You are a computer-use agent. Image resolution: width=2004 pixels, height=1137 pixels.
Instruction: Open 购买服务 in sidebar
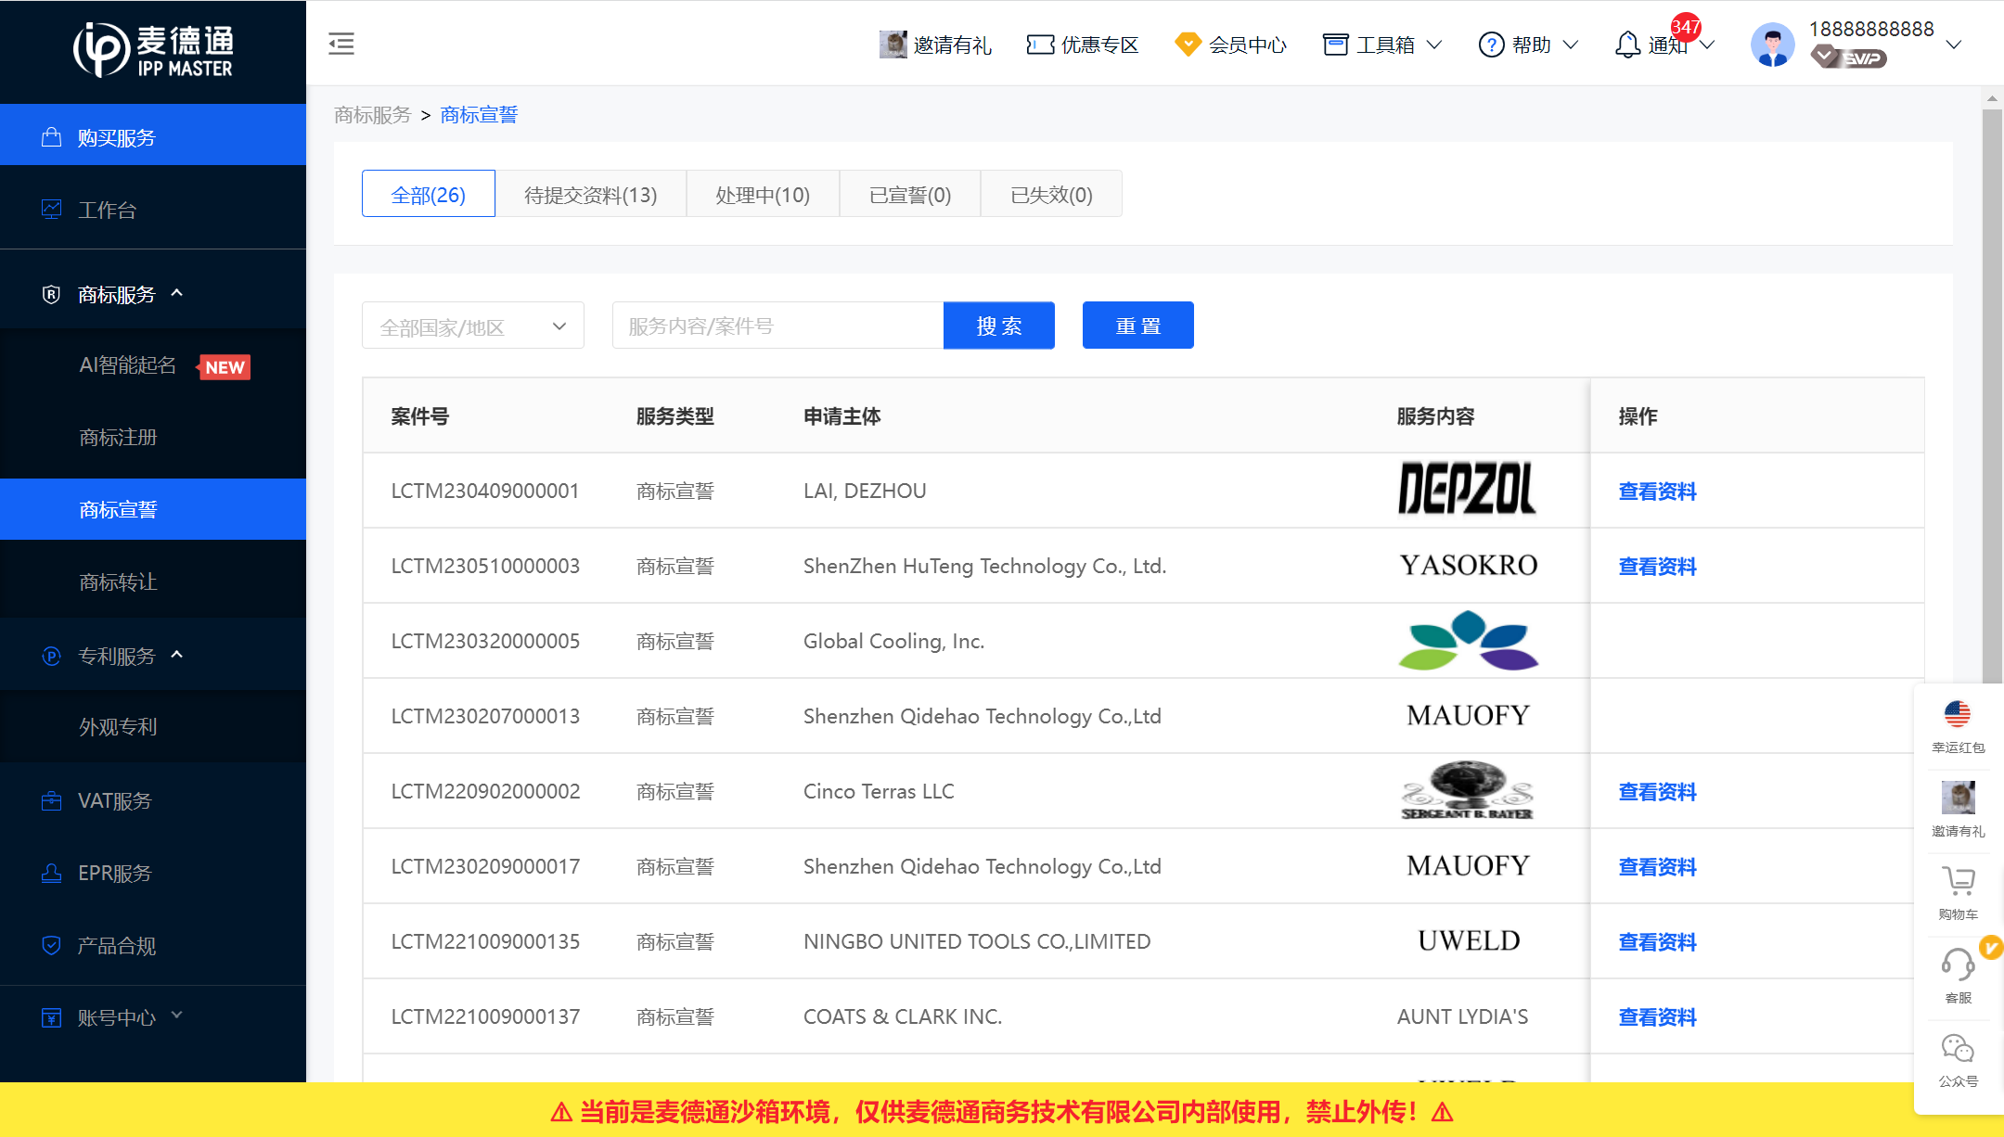153,135
